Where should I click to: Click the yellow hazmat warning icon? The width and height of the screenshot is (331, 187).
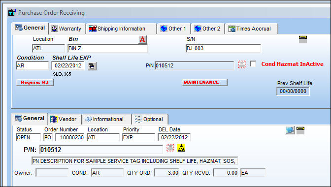(x=181, y=148)
